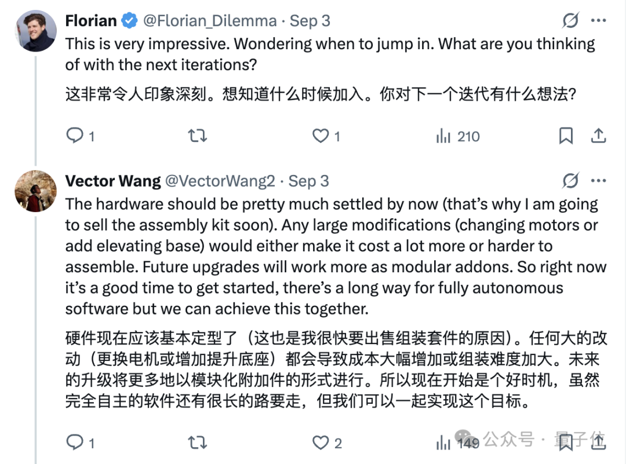Image resolution: width=626 pixels, height=464 pixels.
Task: Open Vector Wang's profile avatar
Action: tap(35, 191)
